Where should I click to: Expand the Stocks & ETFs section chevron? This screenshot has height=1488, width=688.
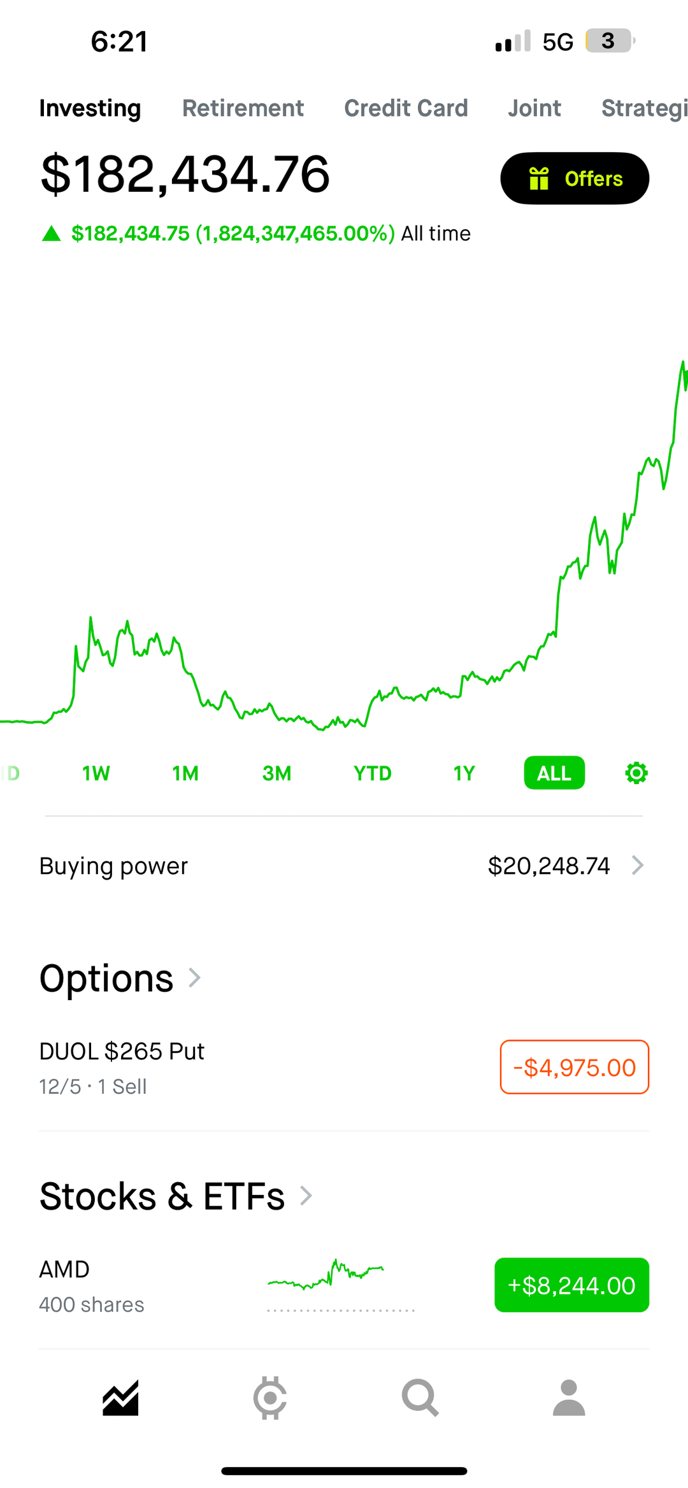[x=306, y=1196]
